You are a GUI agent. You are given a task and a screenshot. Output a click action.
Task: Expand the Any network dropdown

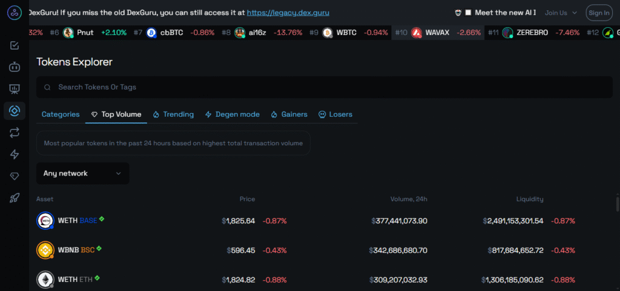82,174
